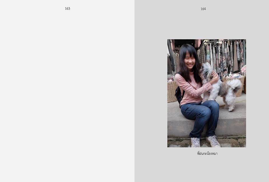Screen dimensions: 269x182
Task: Click page number 163
Action: (68, 8)
